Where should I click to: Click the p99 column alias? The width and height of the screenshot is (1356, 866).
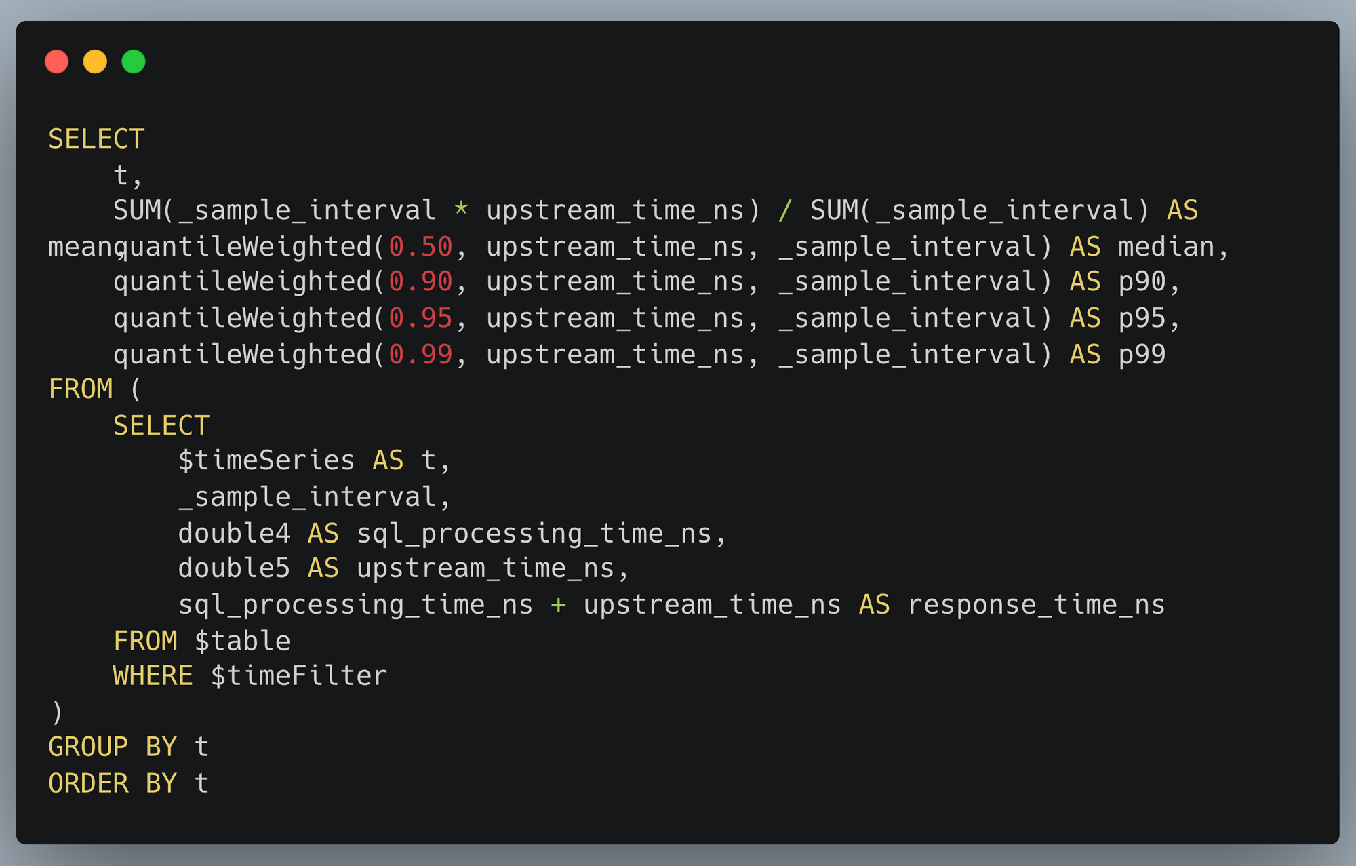pos(1142,355)
